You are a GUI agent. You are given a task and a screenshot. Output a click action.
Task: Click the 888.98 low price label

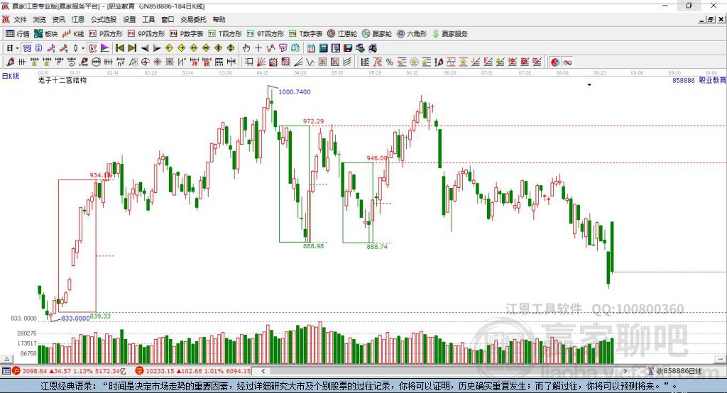313,245
